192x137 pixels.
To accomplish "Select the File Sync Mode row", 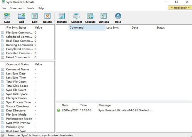I will click(x=27, y=115).
